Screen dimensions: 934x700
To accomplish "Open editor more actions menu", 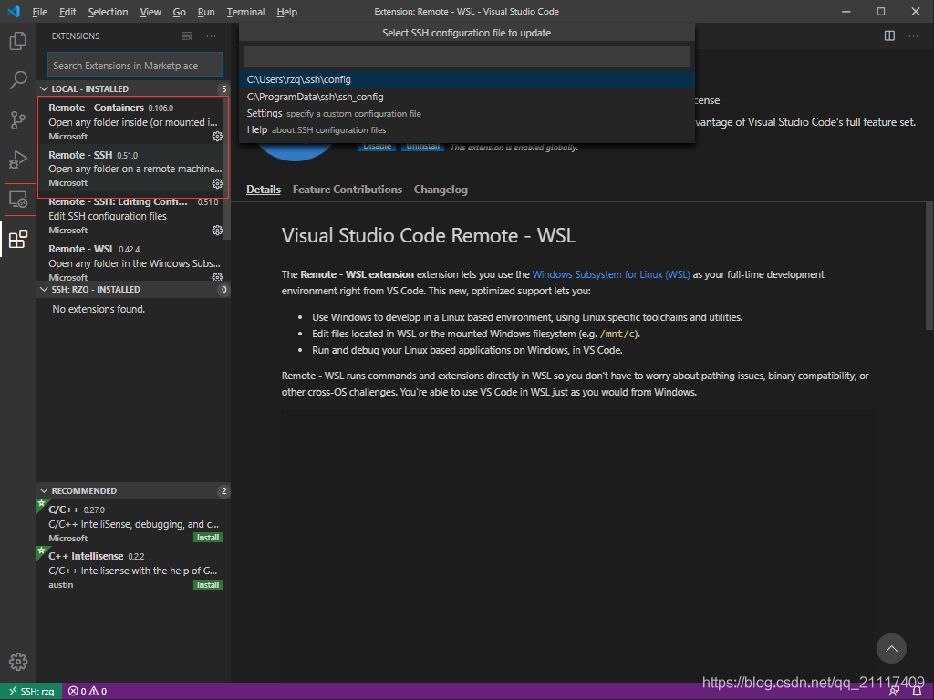I will coord(913,36).
